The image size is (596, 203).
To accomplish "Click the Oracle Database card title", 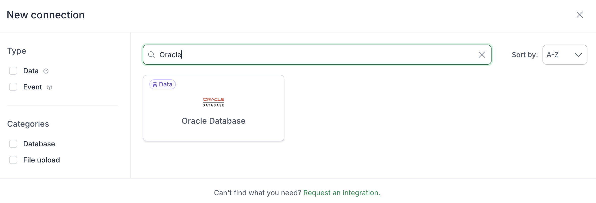I will click(213, 121).
